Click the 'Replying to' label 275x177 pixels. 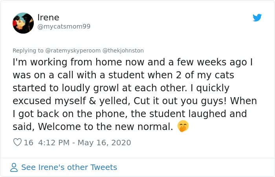click(x=28, y=51)
